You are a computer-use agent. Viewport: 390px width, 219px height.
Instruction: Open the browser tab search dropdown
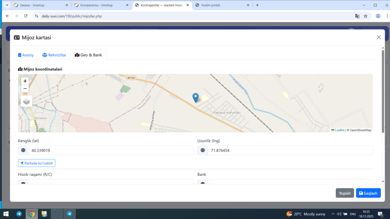click(7, 5)
